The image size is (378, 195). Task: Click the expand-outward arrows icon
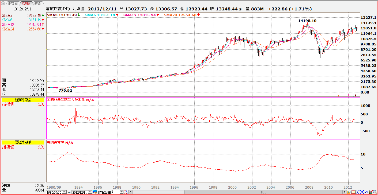coord(362,192)
